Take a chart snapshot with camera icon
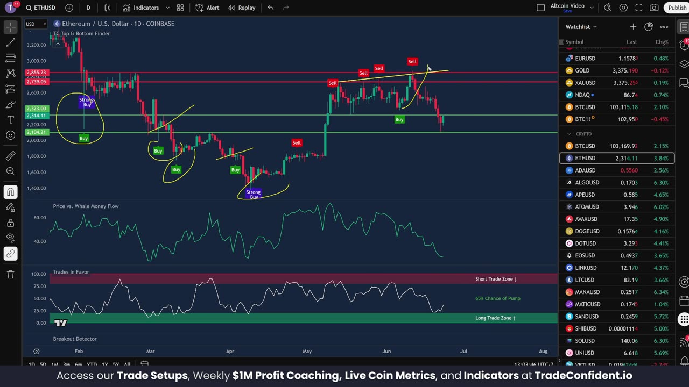The image size is (689, 387). pyautogui.click(x=654, y=8)
